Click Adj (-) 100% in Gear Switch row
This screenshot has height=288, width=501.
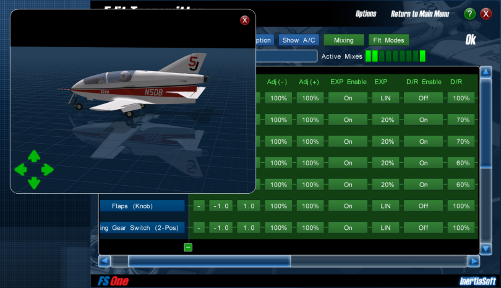pos(278,228)
